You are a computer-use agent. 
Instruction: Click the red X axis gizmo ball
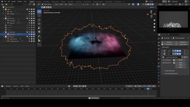[x=155, y=14]
